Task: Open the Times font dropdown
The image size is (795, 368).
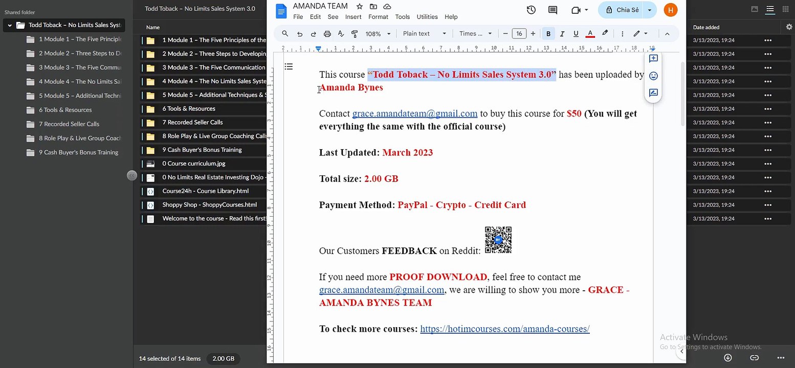Action: [475, 34]
